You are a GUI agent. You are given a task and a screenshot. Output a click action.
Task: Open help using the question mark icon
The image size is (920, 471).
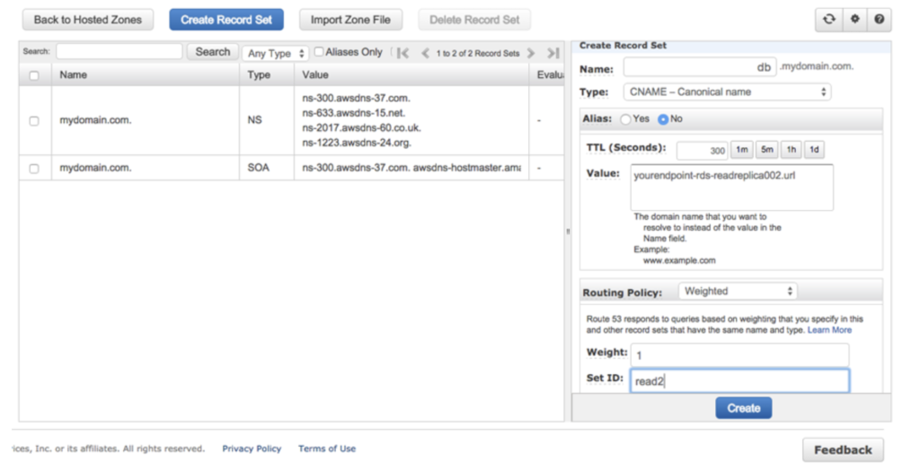[878, 20]
